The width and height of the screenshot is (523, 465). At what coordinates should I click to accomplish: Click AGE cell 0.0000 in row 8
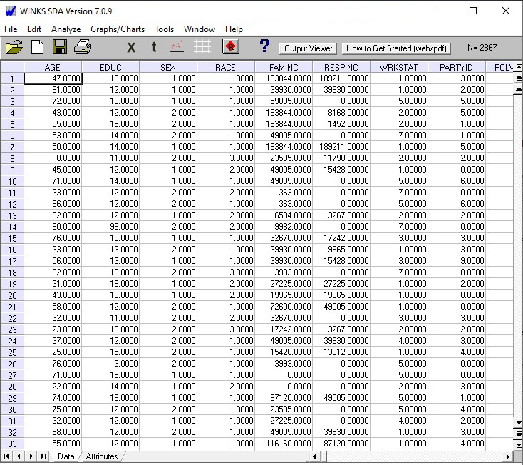[x=53, y=158]
